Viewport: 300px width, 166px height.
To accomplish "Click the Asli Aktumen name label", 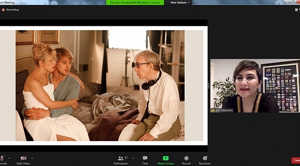I will (x=222, y=110).
